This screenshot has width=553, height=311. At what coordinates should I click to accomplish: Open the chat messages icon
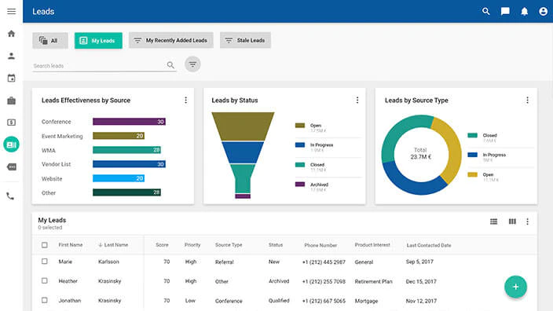[x=505, y=11]
